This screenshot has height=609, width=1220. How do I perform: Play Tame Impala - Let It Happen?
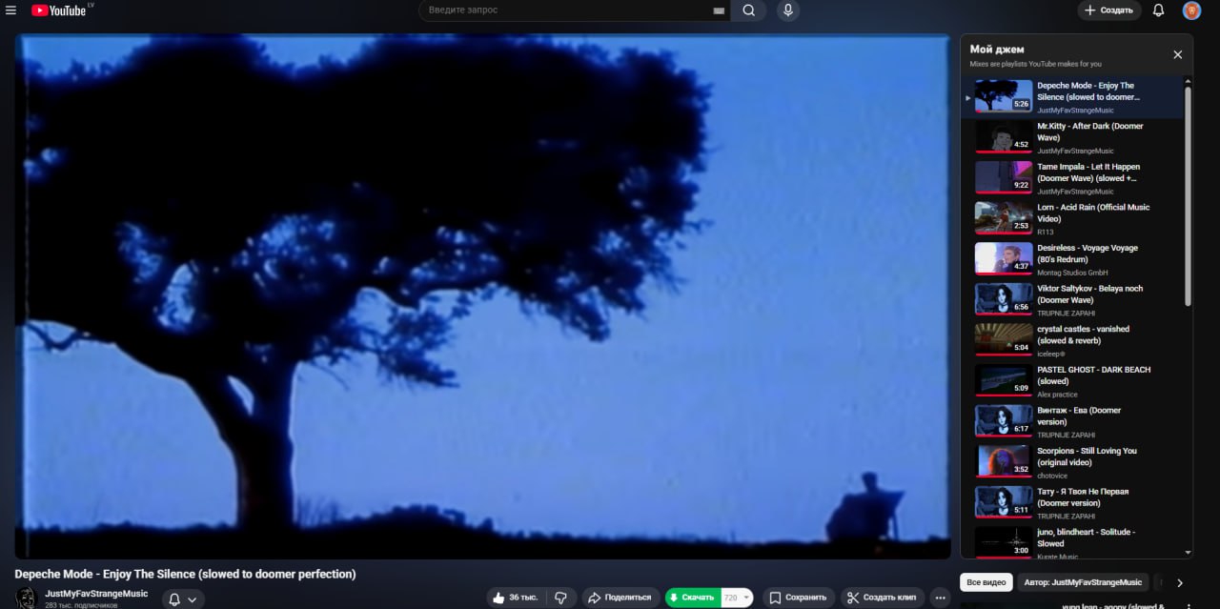[1088, 173]
